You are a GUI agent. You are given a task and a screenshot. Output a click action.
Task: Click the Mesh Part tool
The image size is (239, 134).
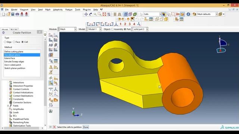pyautogui.click(x=51, y=40)
